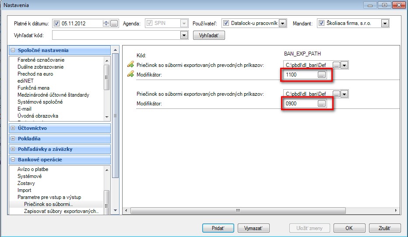408x237 pixels.
Task: Open the Vyhľadať kód dropdown arrow
Action: [x=184, y=35]
